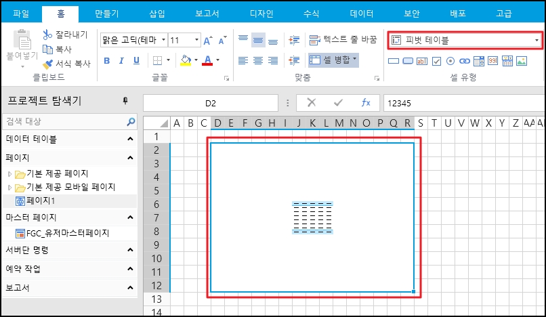The height and width of the screenshot is (317, 546).
Task: Click the 검색 대상 search field
Action: pos(63,122)
